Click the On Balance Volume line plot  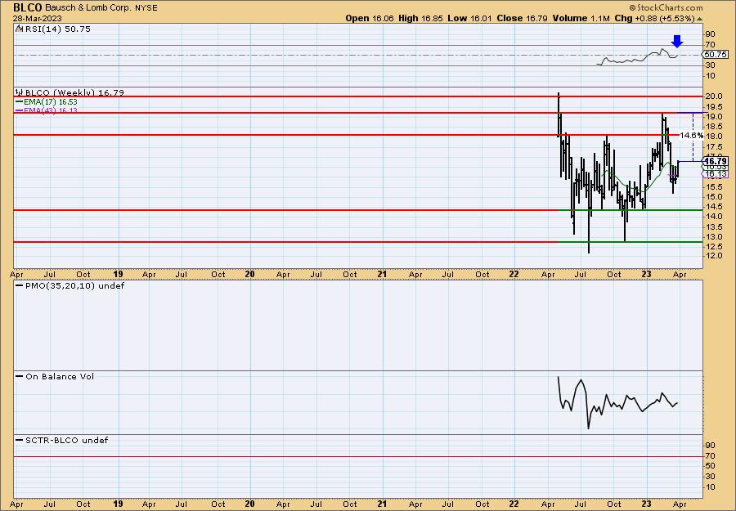(617, 401)
